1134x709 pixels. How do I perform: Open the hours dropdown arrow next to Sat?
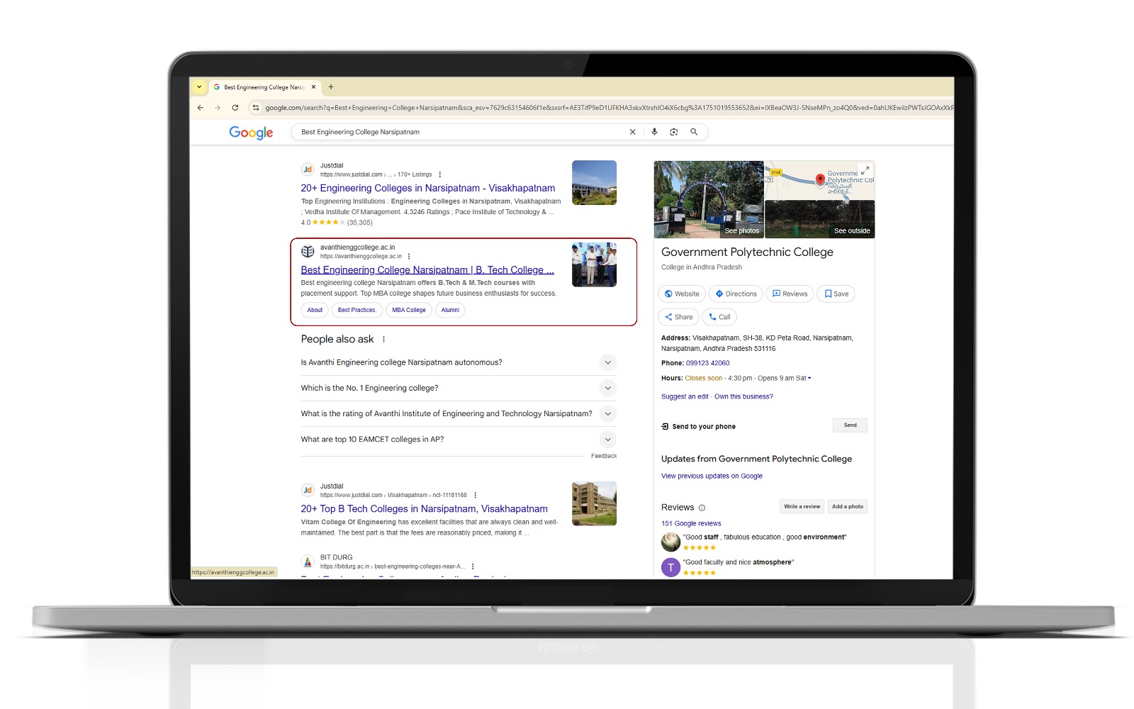click(809, 379)
